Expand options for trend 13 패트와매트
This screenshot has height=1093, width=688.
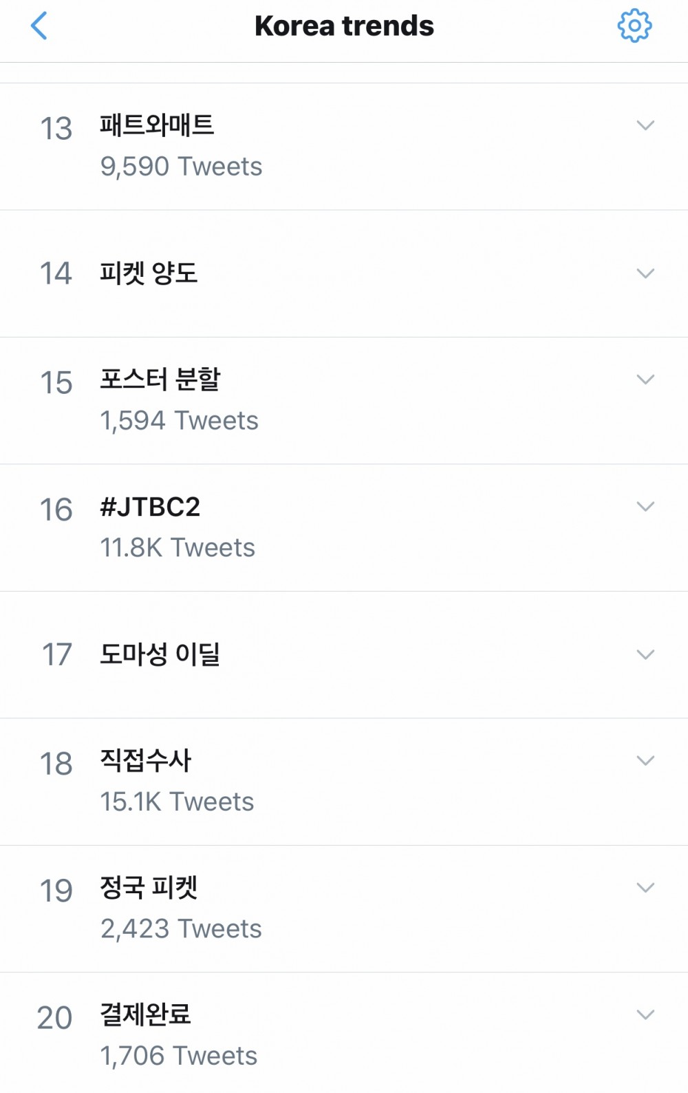[x=645, y=125]
